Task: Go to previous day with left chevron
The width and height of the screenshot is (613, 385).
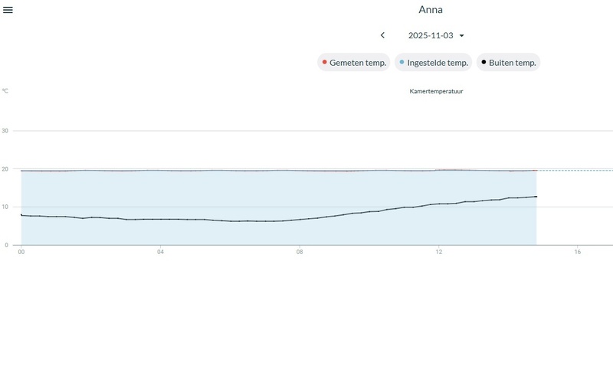Action: [x=382, y=35]
